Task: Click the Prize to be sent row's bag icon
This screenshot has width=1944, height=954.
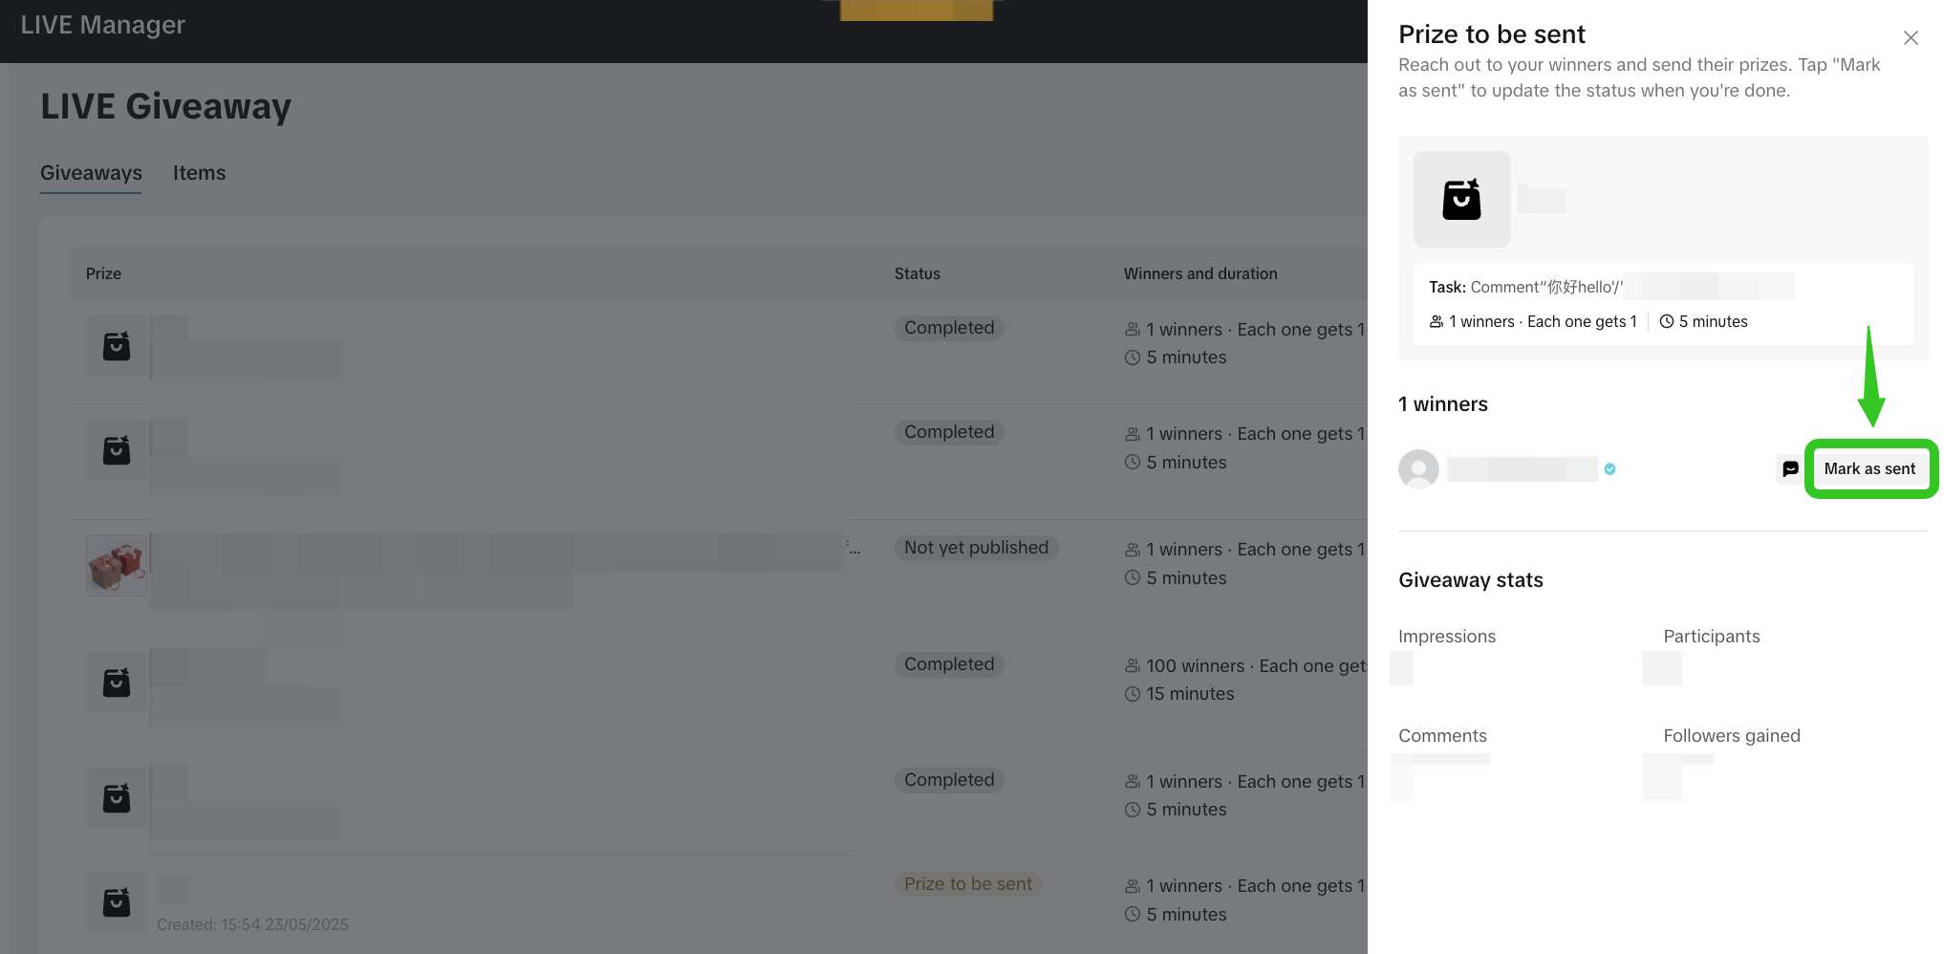Action: [117, 902]
